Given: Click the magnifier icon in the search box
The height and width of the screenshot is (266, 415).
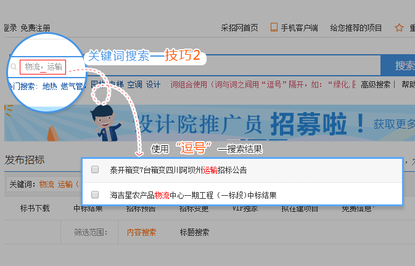Looking at the screenshot, I should click(x=14, y=67).
